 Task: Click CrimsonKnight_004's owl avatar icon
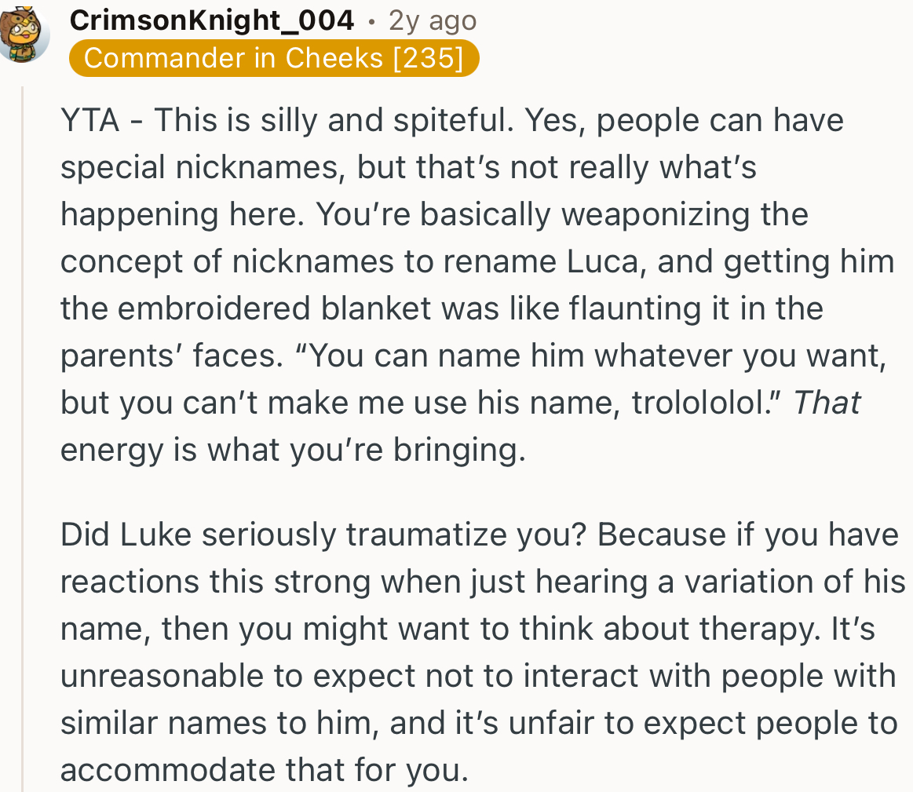24,33
